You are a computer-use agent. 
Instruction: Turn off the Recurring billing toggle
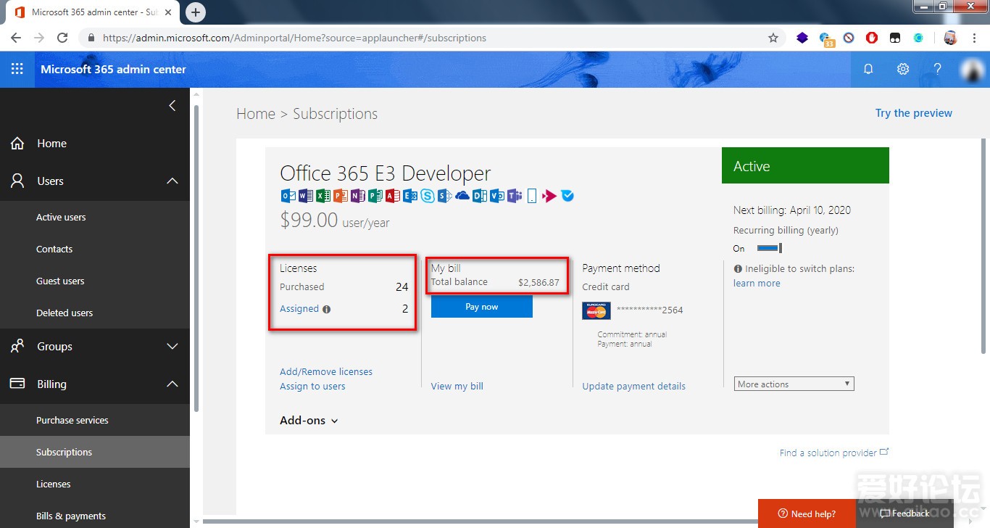768,248
